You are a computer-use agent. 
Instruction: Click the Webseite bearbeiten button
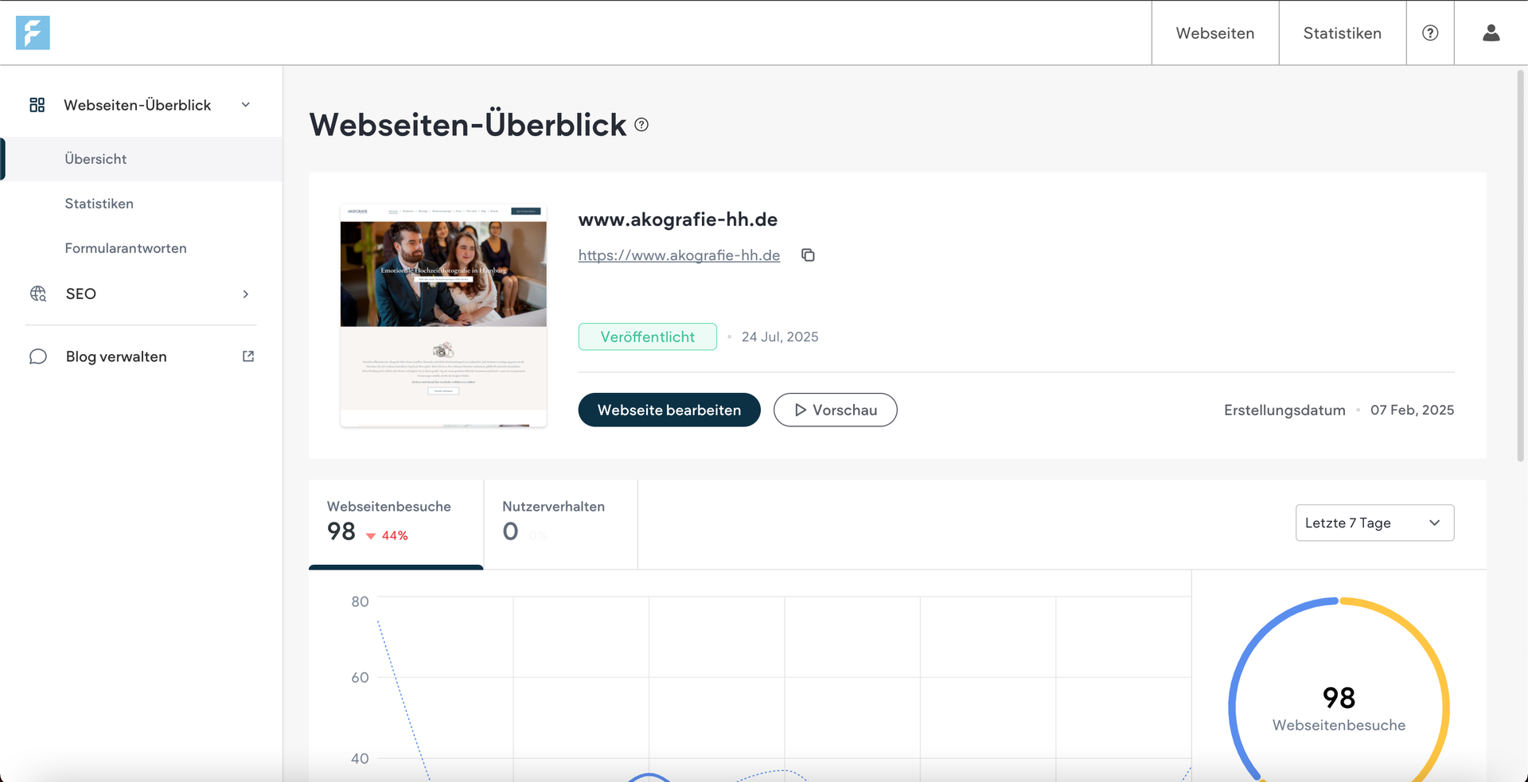tap(669, 410)
